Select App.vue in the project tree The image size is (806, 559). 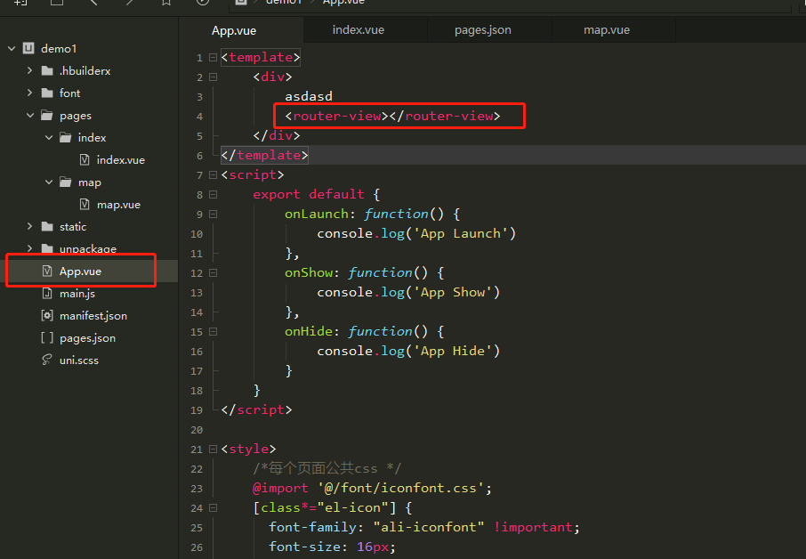pyautogui.click(x=80, y=271)
